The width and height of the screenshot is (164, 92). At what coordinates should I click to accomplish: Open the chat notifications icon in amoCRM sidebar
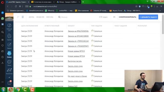9,83
